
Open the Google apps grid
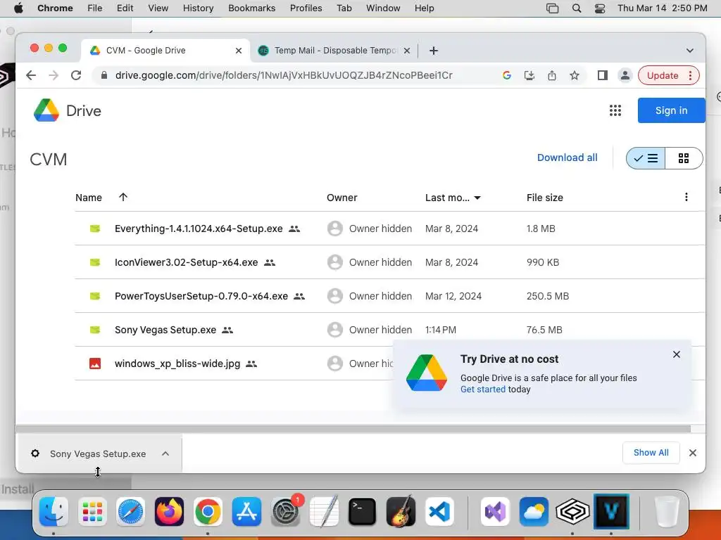tap(615, 110)
